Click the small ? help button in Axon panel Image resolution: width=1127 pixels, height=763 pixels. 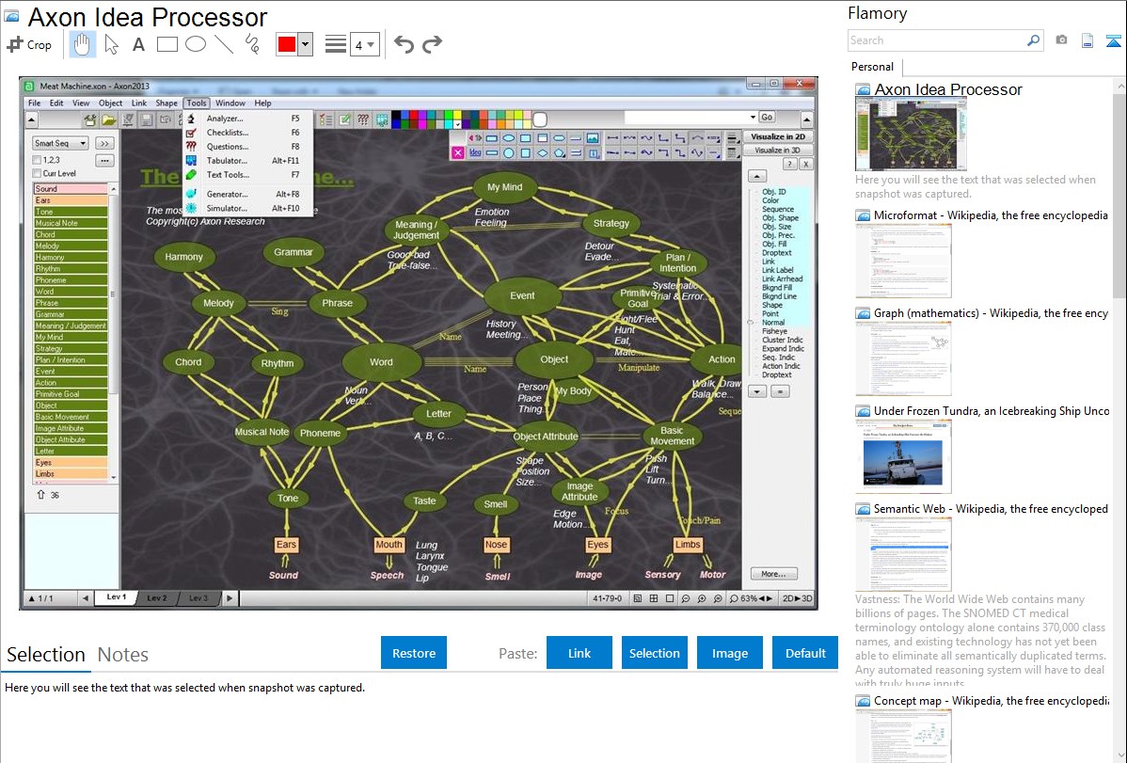pos(789,164)
